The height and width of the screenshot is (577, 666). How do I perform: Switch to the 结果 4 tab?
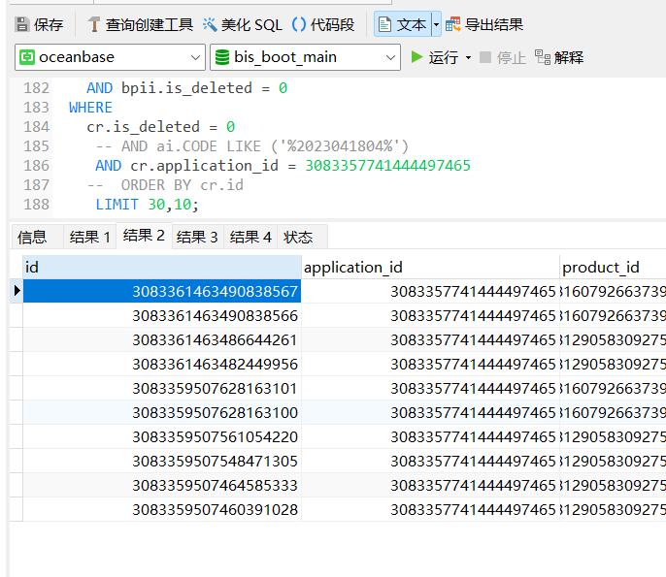[250, 237]
